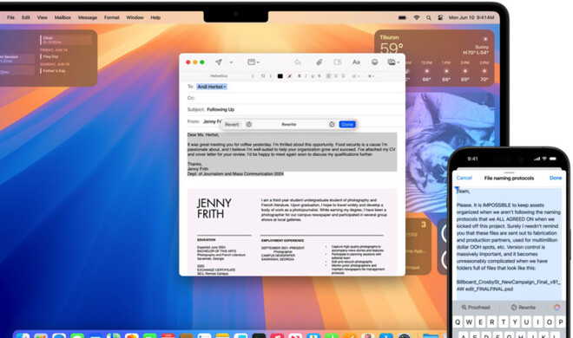Open the header fields dropdown in Mail toolbar
The width and height of the screenshot is (573, 338).
[254, 62]
